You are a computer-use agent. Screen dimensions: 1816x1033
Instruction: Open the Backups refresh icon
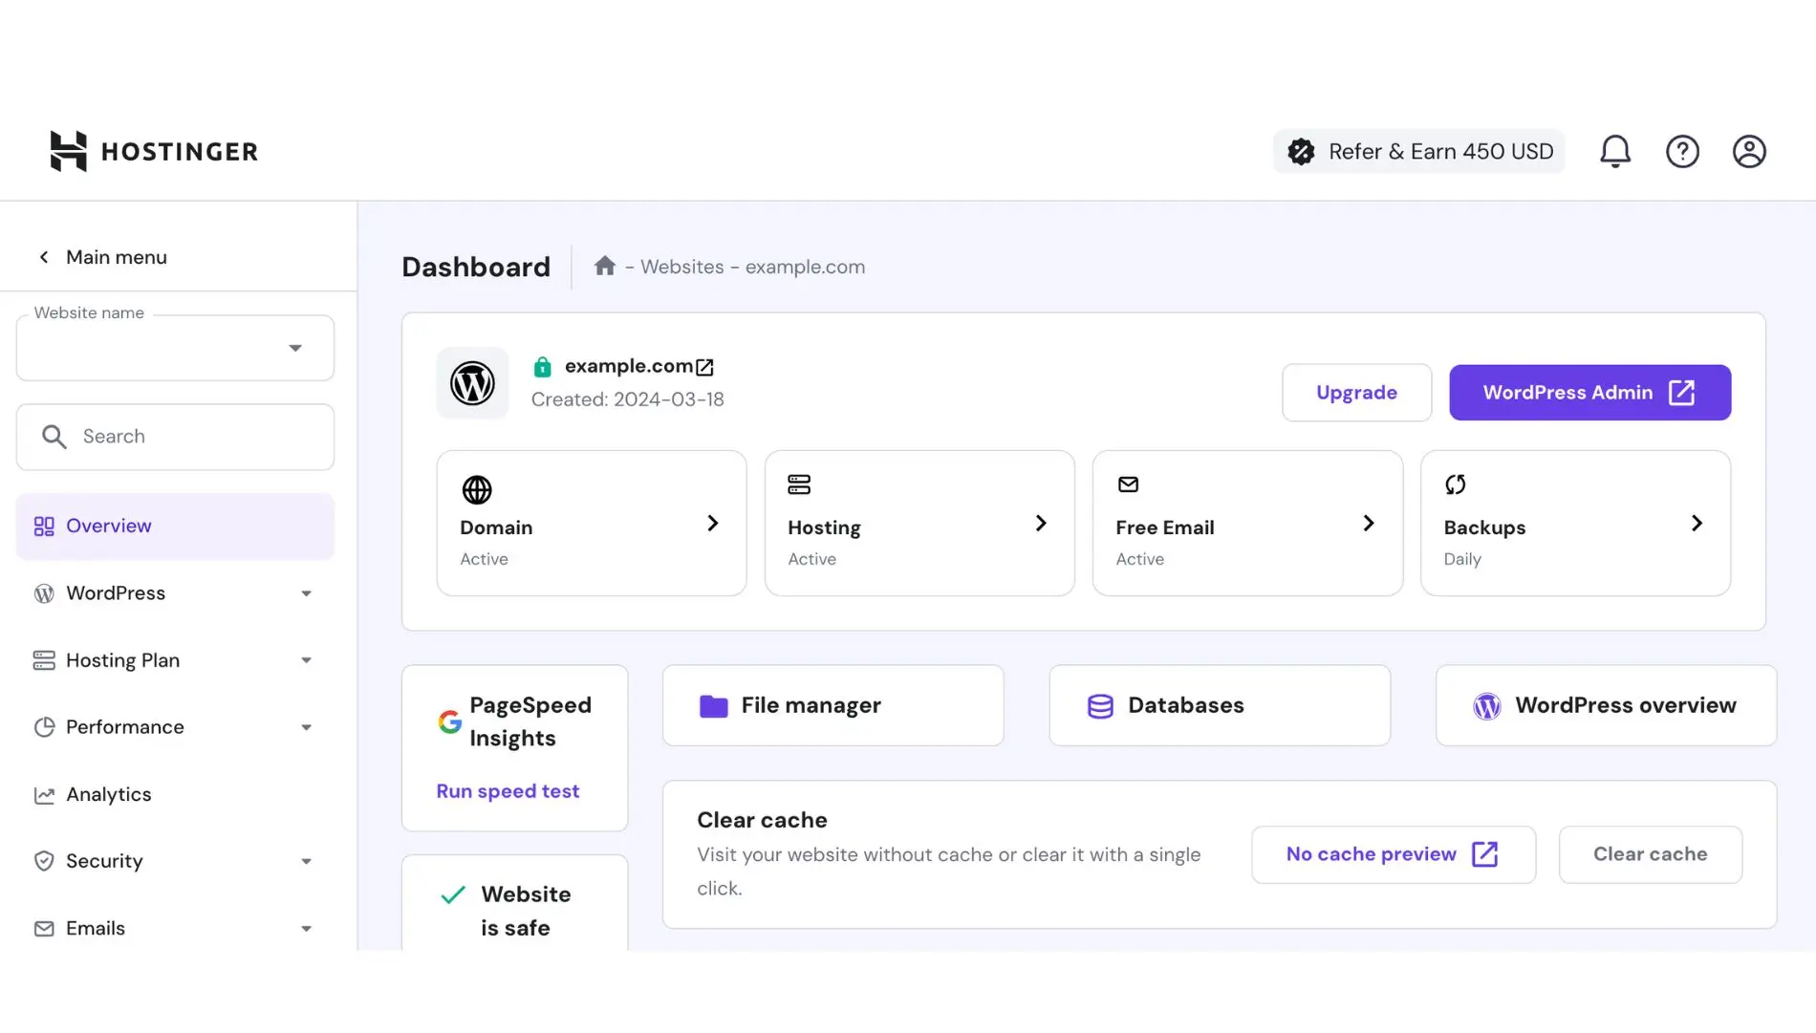click(1456, 484)
